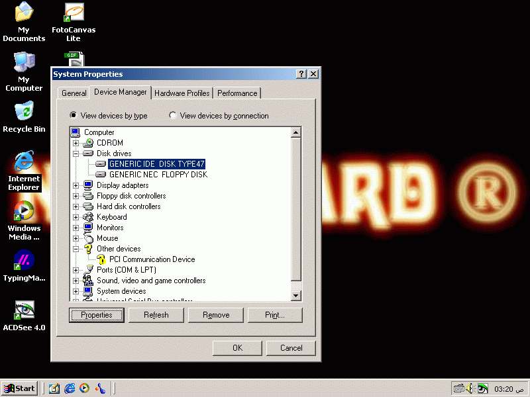Expand the Display adapters node

(76, 185)
